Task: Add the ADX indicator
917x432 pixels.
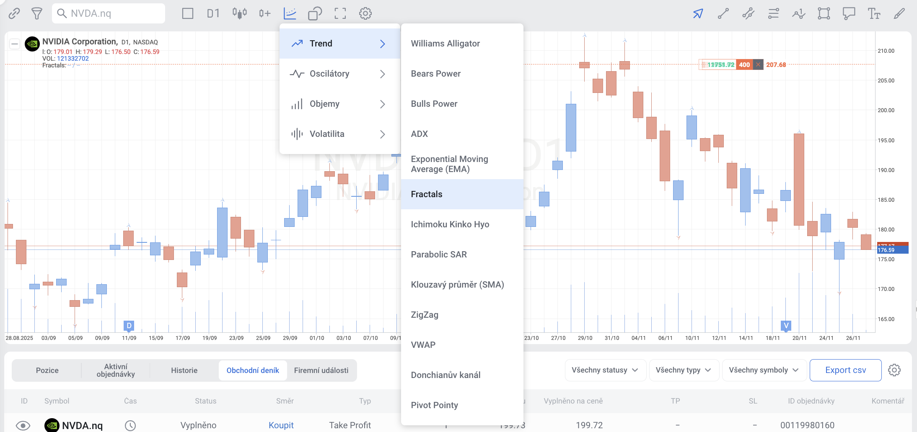Action: [462, 134]
